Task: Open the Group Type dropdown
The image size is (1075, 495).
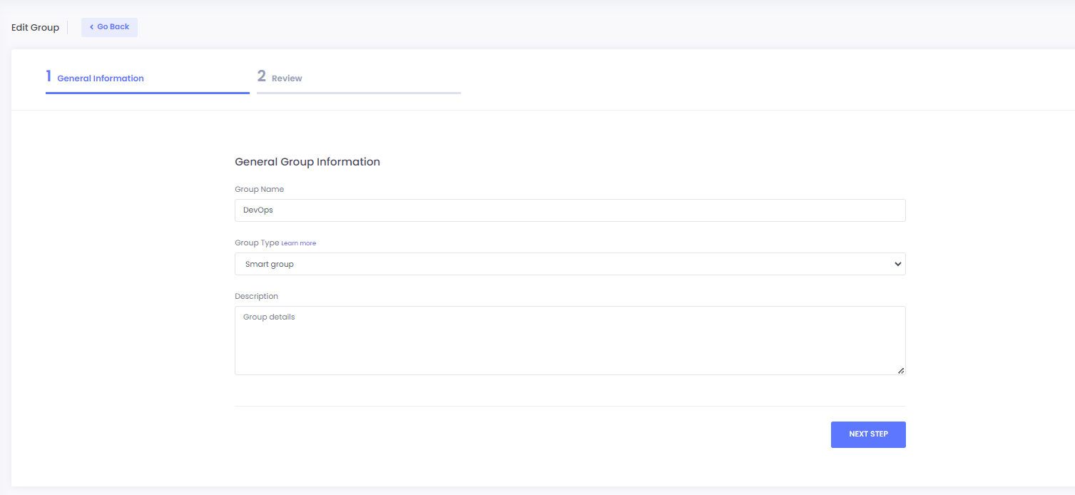Action: (x=569, y=264)
